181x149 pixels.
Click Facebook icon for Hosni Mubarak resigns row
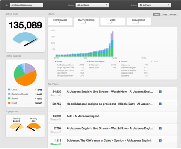pyautogui.click(x=160, y=104)
